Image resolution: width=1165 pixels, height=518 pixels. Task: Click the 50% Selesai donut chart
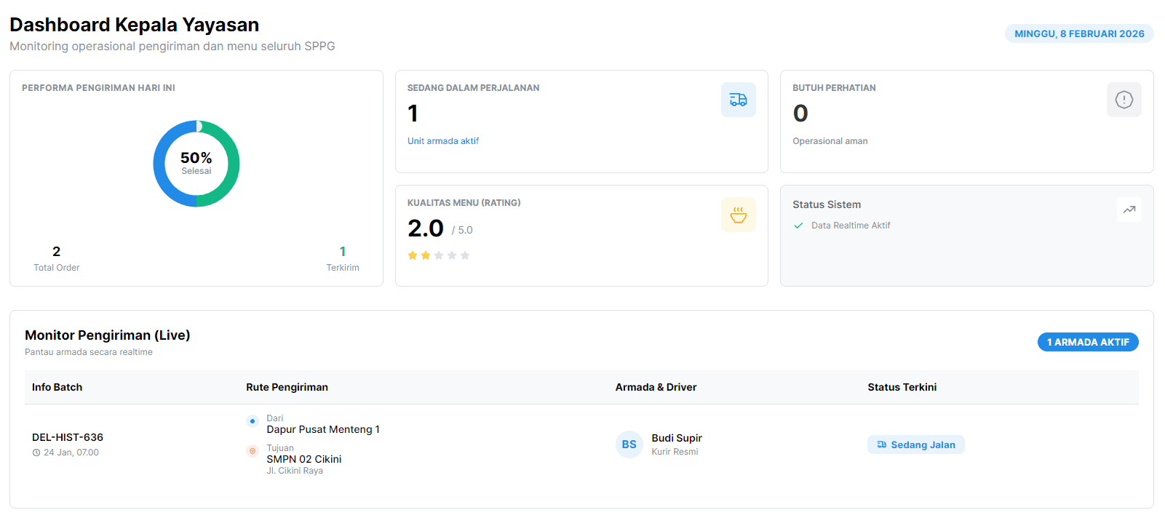pyautogui.click(x=196, y=164)
